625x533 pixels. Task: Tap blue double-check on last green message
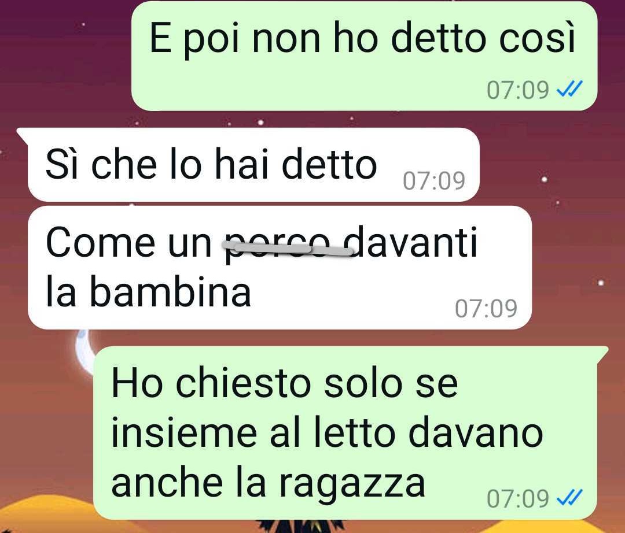click(x=569, y=498)
